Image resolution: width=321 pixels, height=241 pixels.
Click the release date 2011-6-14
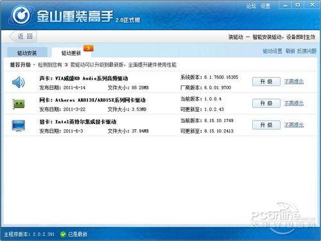click(x=74, y=87)
